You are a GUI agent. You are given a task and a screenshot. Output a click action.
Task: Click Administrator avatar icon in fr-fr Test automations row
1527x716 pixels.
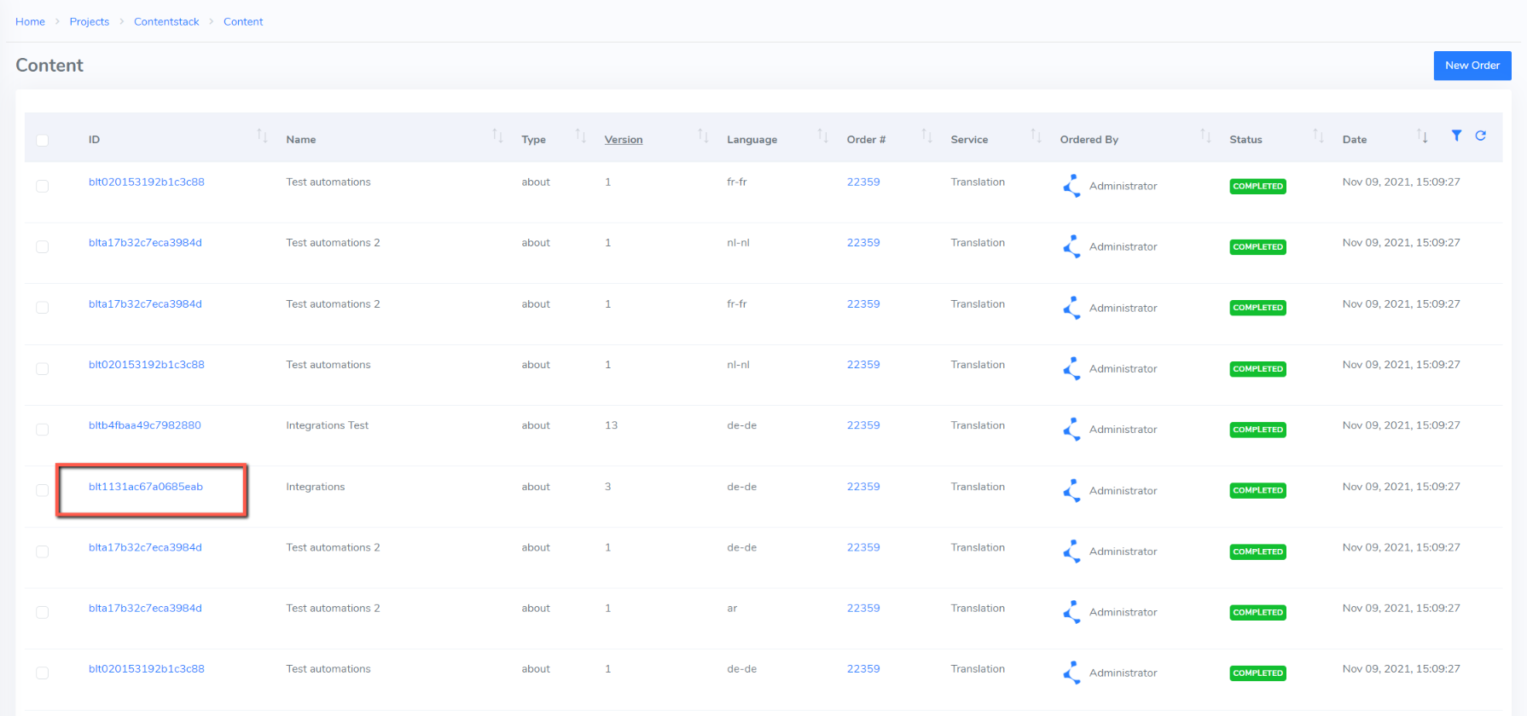point(1071,186)
